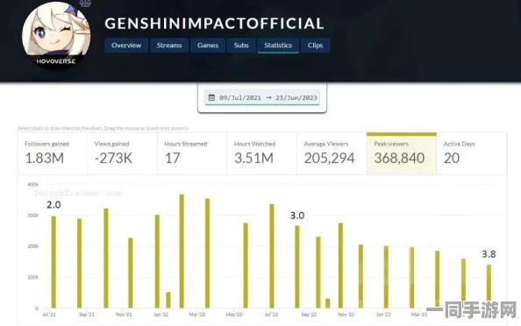This screenshot has height=326, width=521.
Task: Toggle Average Viewers stat on chart
Action: (x=332, y=153)
